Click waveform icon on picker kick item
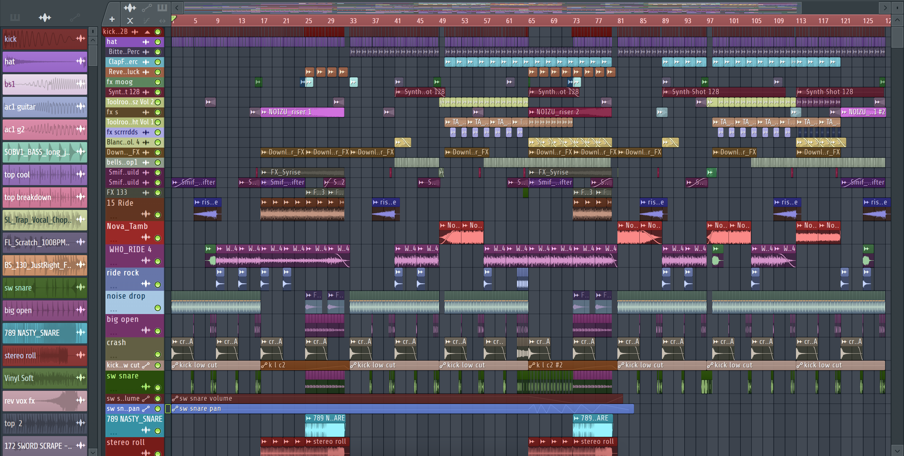 [81, 39]
